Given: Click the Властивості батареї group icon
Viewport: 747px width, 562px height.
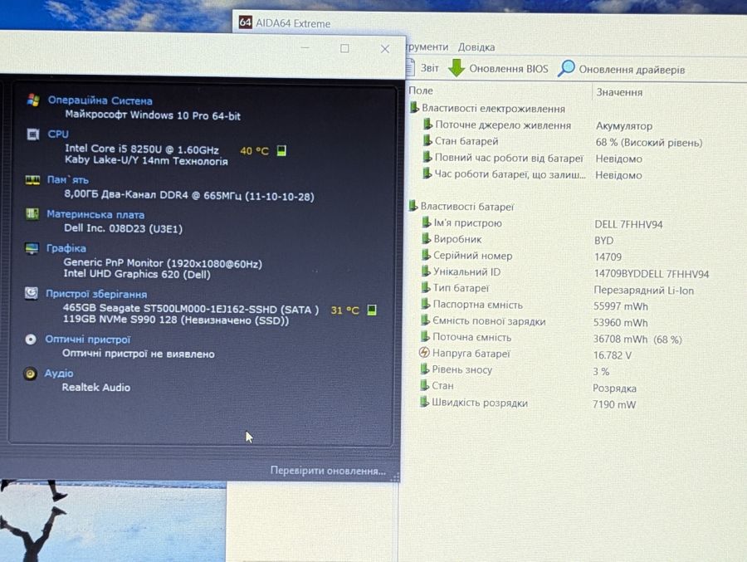Looking at the screenshot, I should tap(413, 206).
